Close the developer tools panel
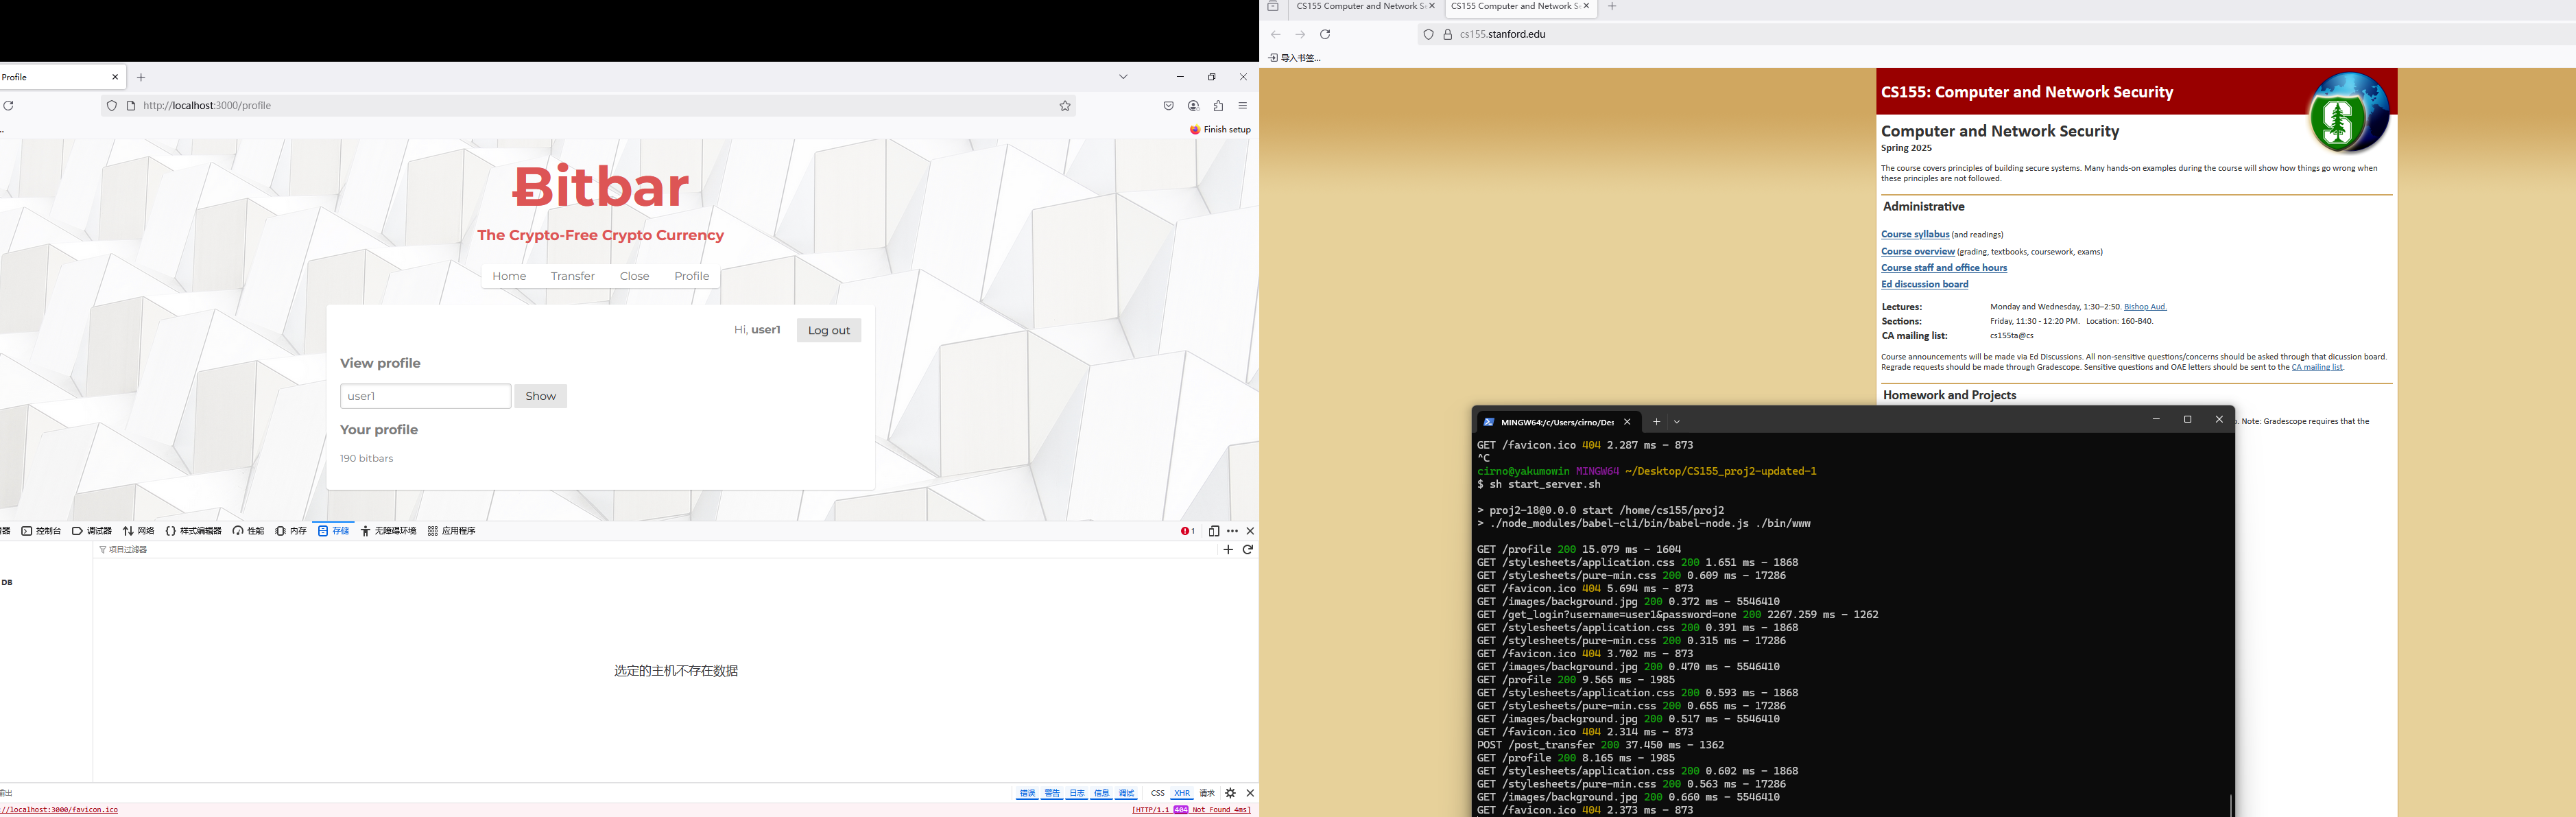This screenshot has height=817, width=2576. pyautogui.click(x=1250, y=531)
